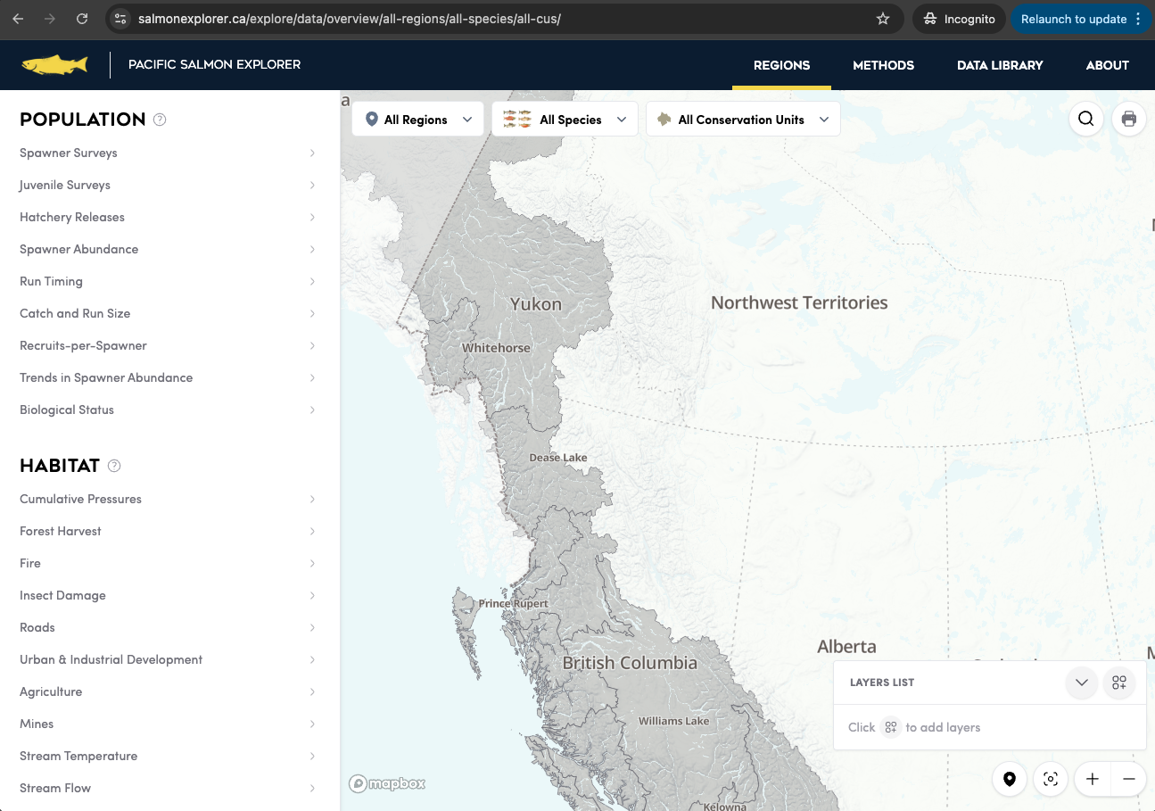Click the location pin button
Viewport: 1155px width, 811px height.
pos(1010,779)
